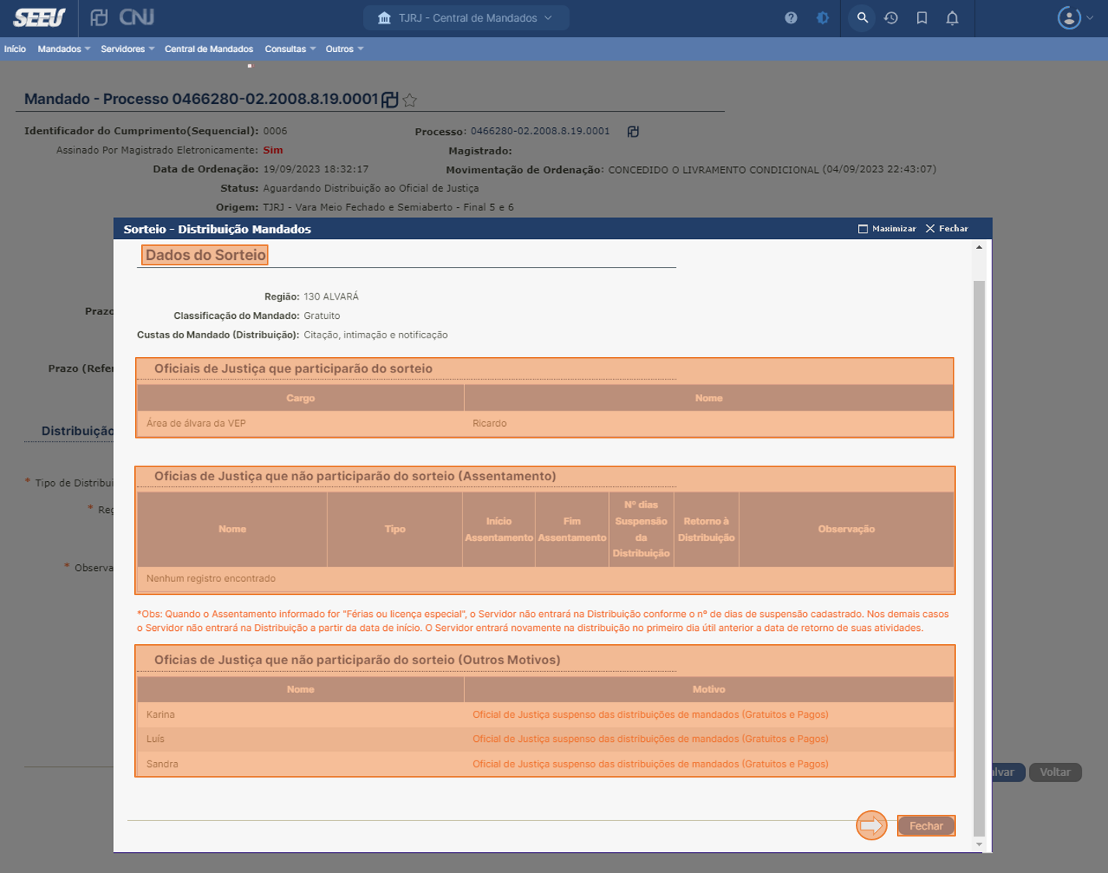Click the Cargo column header
The height and width of the screenshot is (873, 1108).
(300, 398)
